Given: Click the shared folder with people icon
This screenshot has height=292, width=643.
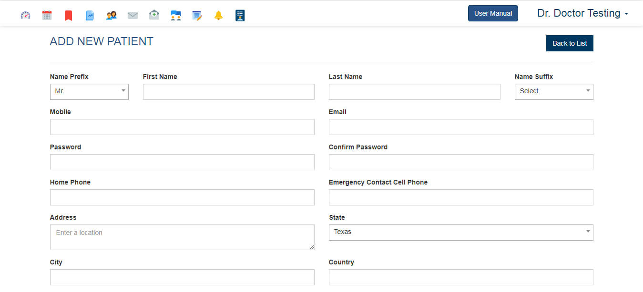Looking at the screenshot, I should coord(175,16).
